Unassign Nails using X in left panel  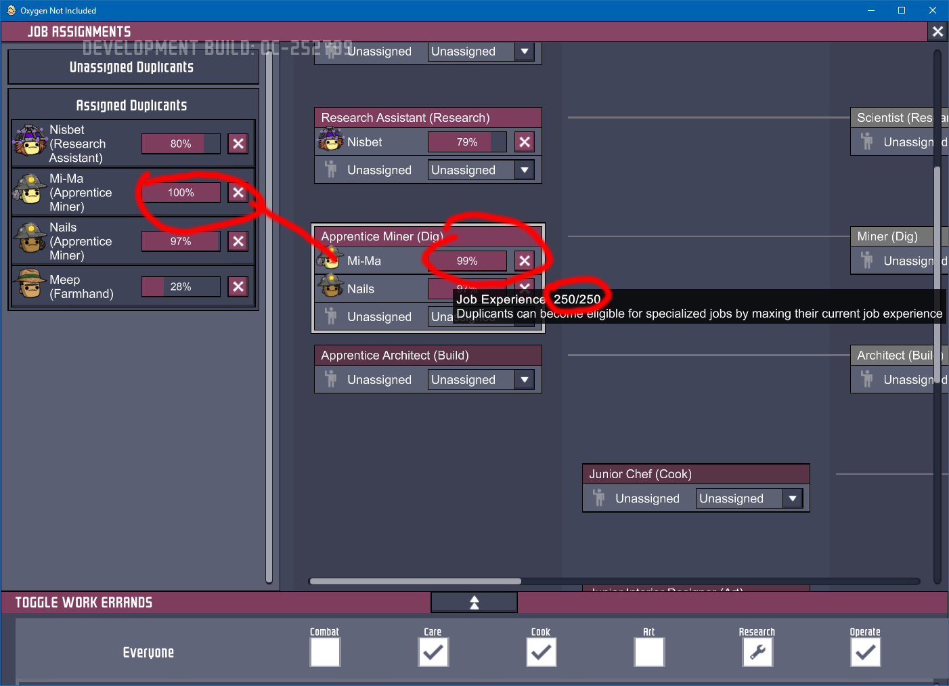(238, 241)
